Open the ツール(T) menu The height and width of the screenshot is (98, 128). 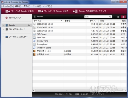(37, 6)
